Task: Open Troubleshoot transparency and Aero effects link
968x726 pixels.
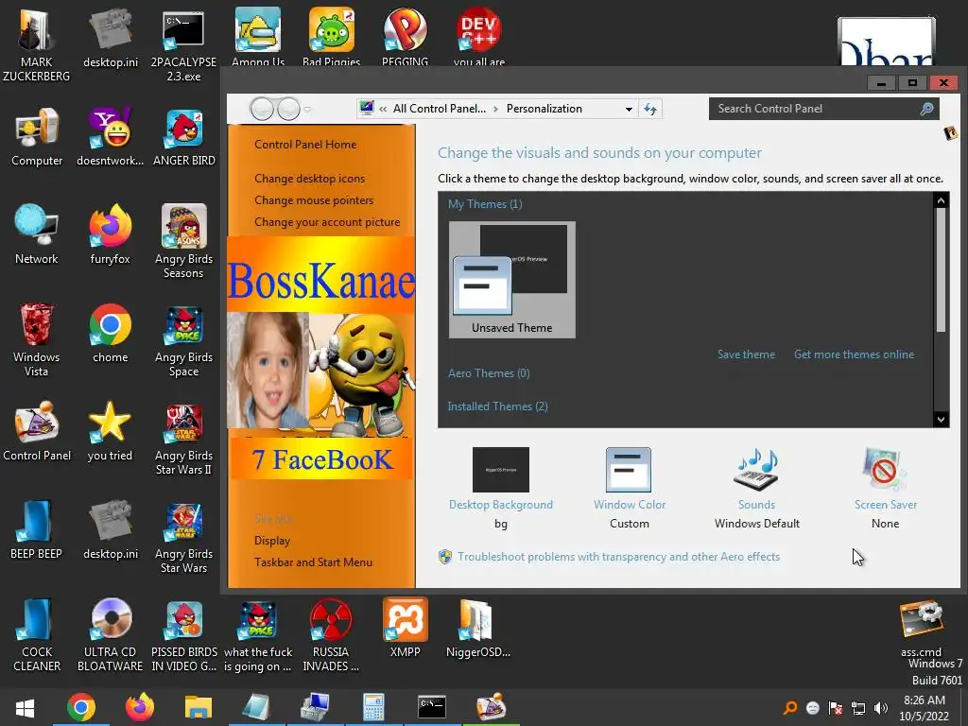Action: click(x=618, y=557)
